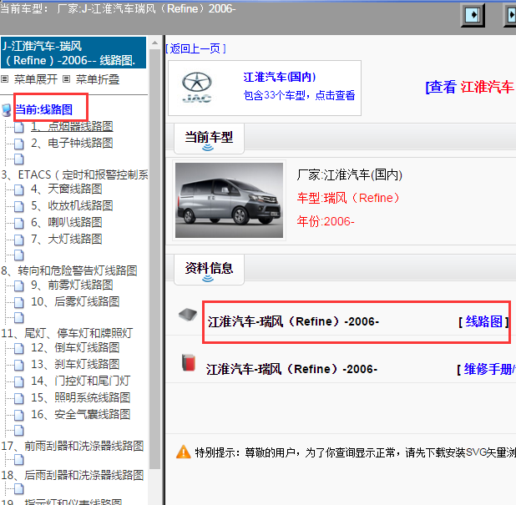Click the sidebar vertical scrollbar thumb

pos(154,259)
